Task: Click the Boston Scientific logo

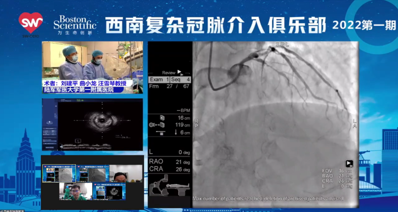Action: click(x=75, y=25)
